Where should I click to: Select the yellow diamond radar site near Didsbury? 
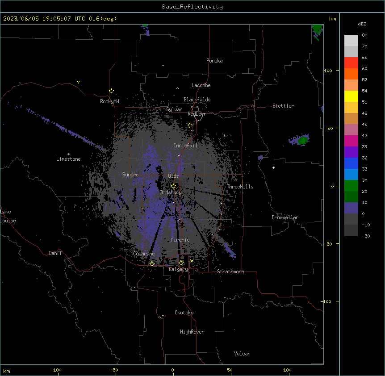(173, 186)
